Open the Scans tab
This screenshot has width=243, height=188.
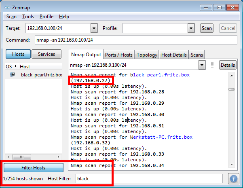pyautogui.click(x=197, y=55)
